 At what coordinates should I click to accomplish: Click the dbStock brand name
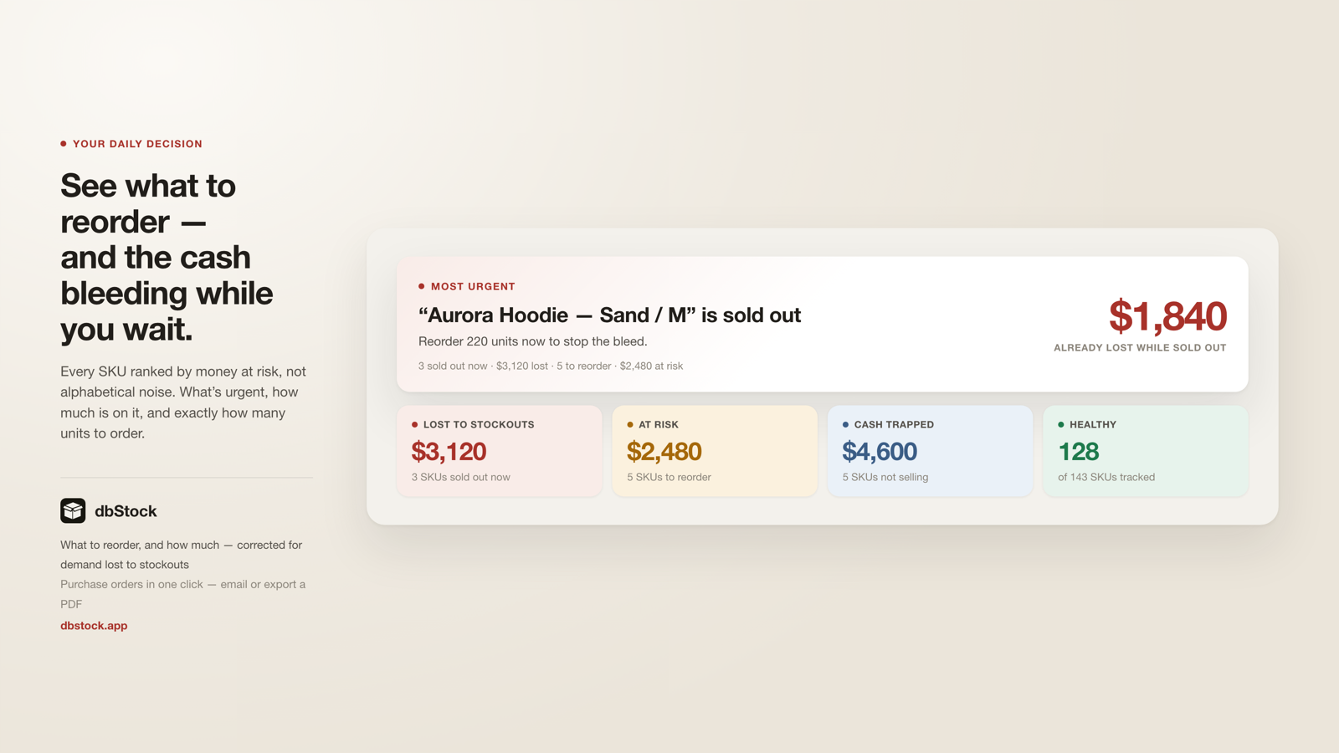126,510
